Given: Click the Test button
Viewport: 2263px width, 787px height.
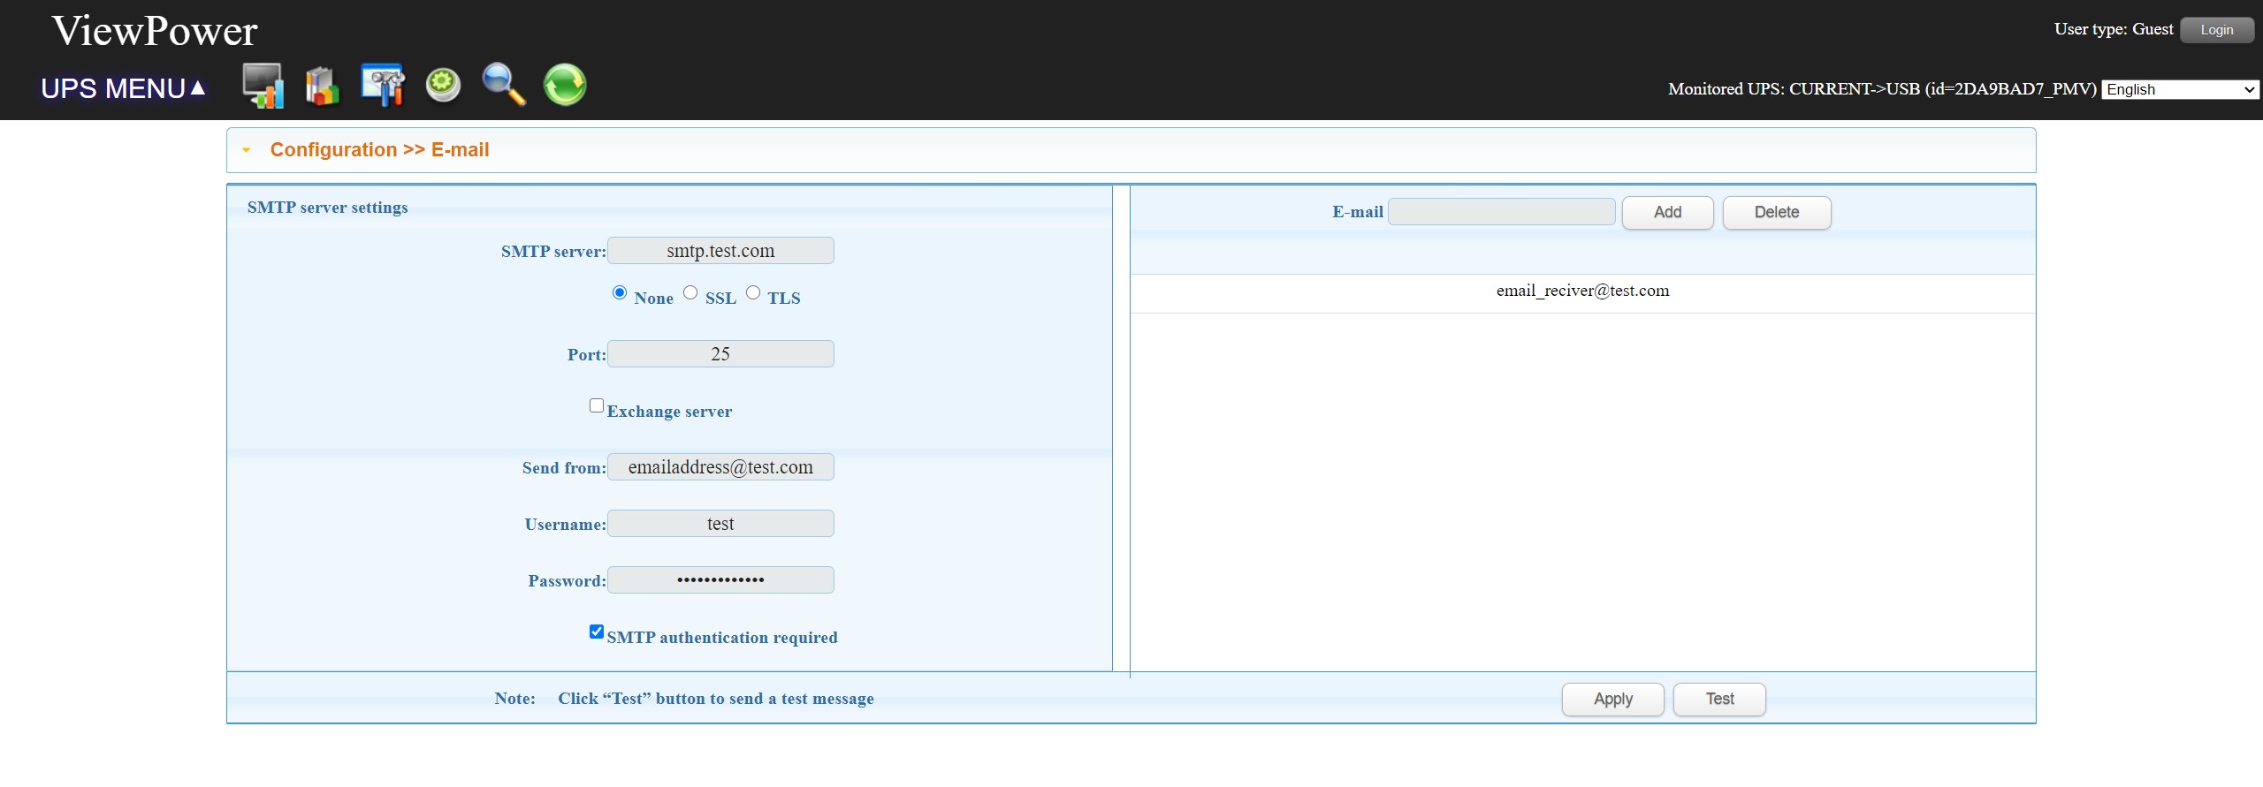Looking at the screenshot, I should pos(1719,700).
